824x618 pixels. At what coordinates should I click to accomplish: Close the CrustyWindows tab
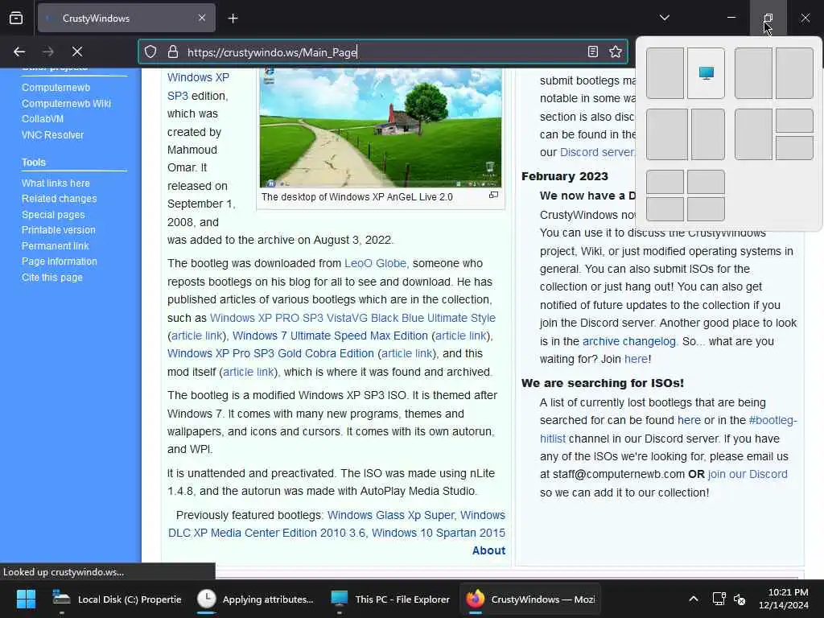[202, 18]
